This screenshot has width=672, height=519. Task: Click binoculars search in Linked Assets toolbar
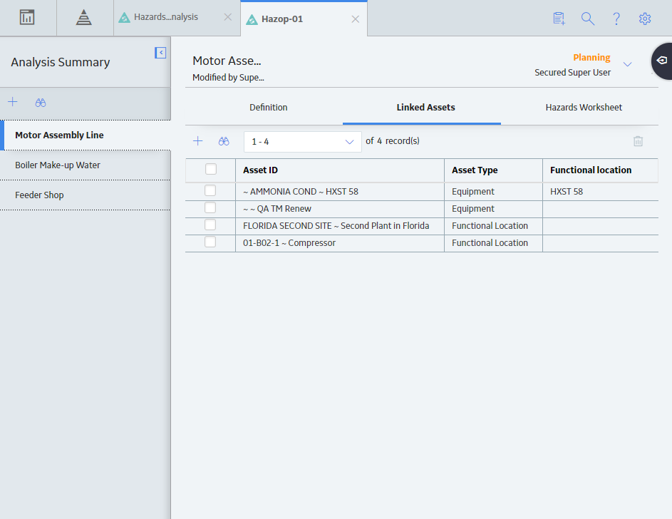tap(224, 141)
